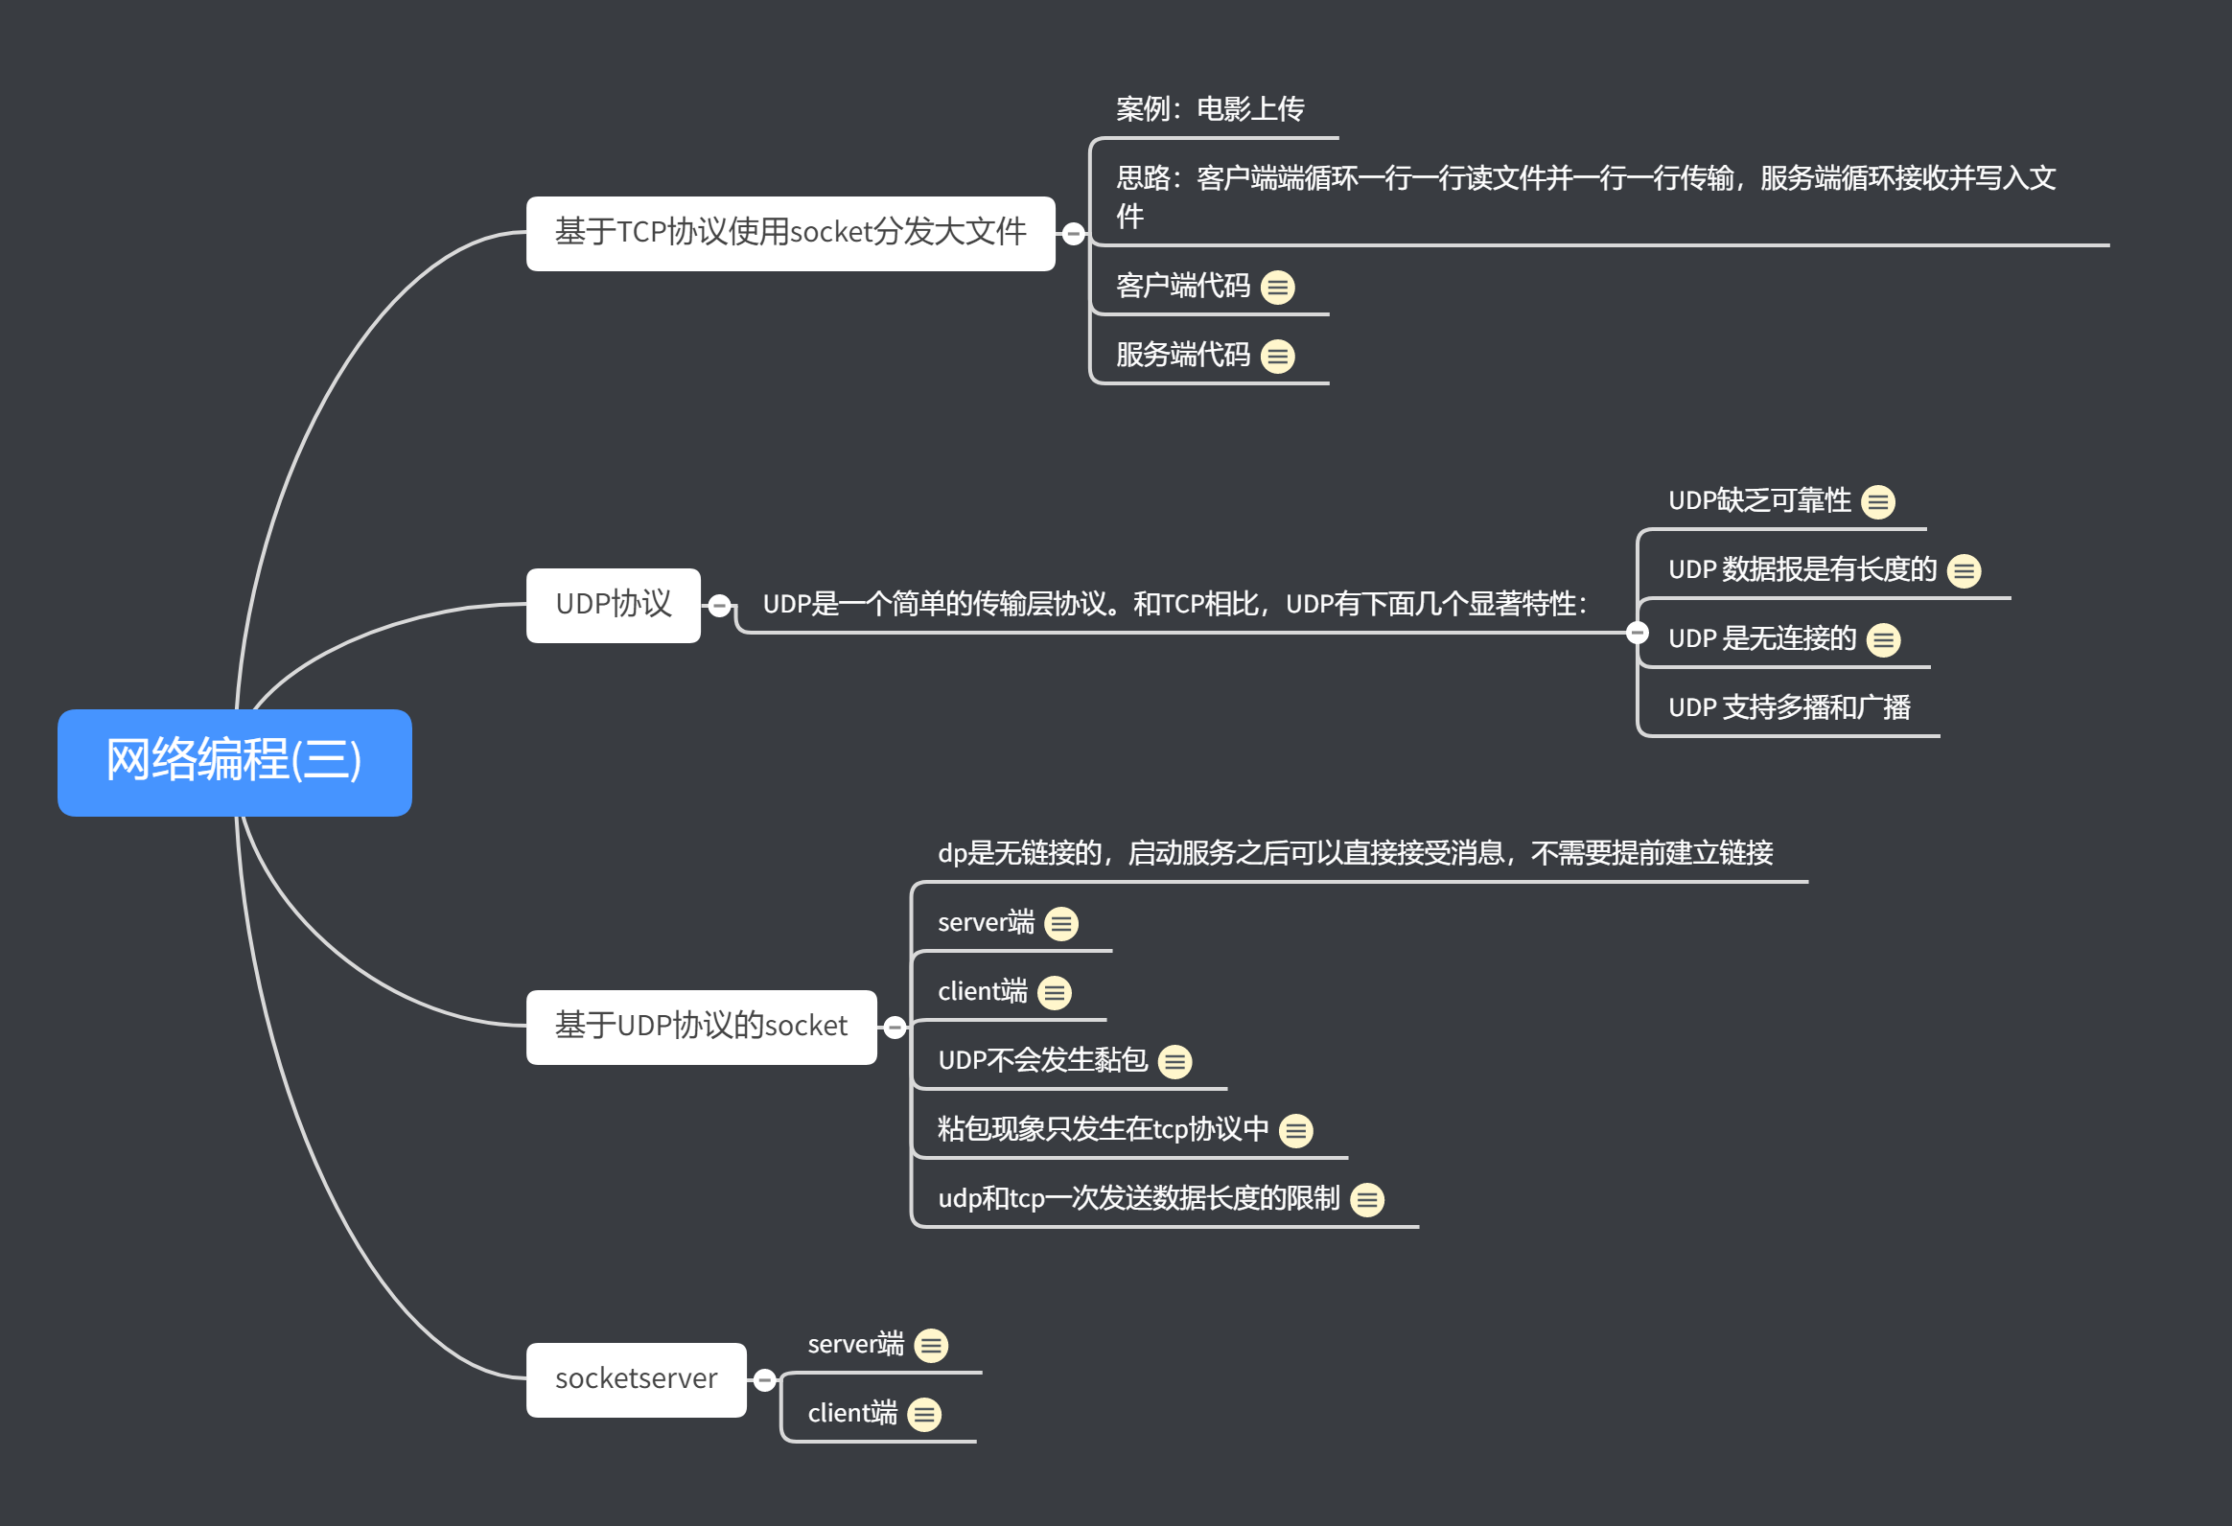Select the 客户端代码 subtopic label
The image size is (2232, 1526).
[1182, 287]
